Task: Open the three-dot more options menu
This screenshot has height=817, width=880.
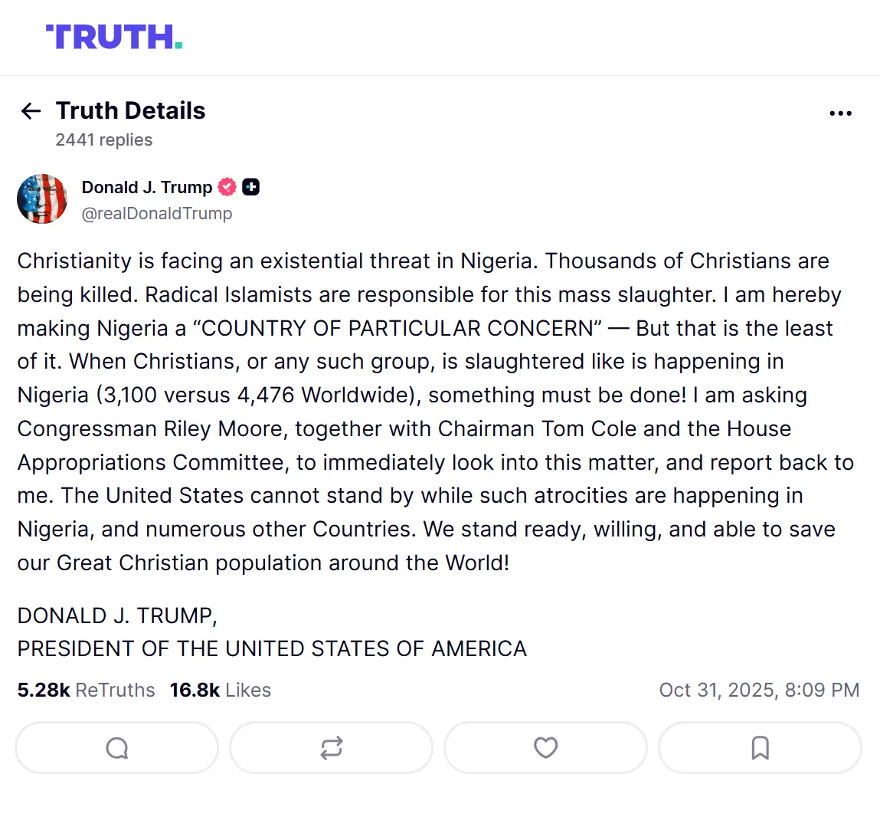Action: (840, 113)
